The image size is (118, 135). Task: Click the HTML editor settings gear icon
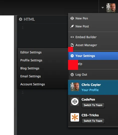tap(21, 19)
